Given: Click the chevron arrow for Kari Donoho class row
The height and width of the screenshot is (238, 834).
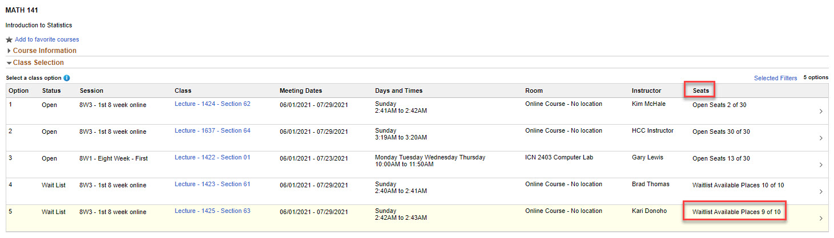Looking at the screenshot, I should (x=821, y=219).
